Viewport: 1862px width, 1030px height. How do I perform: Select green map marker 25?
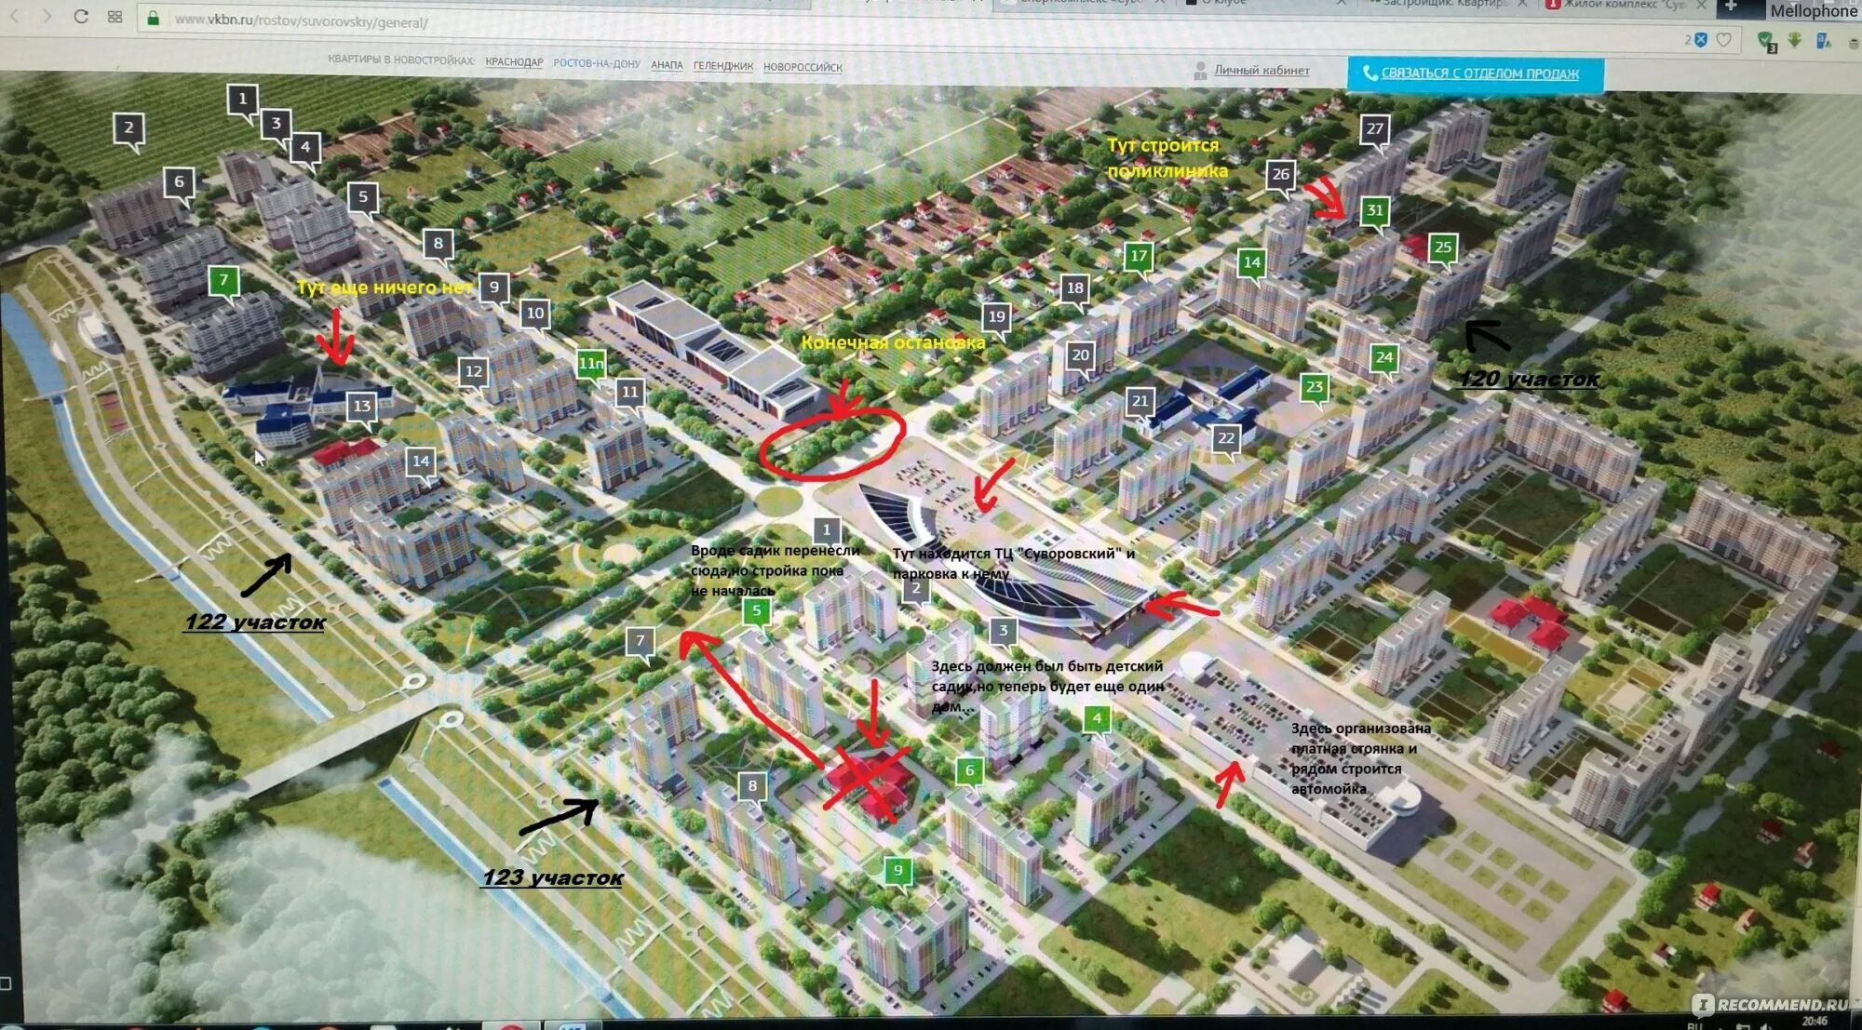tap(1443, 249)
